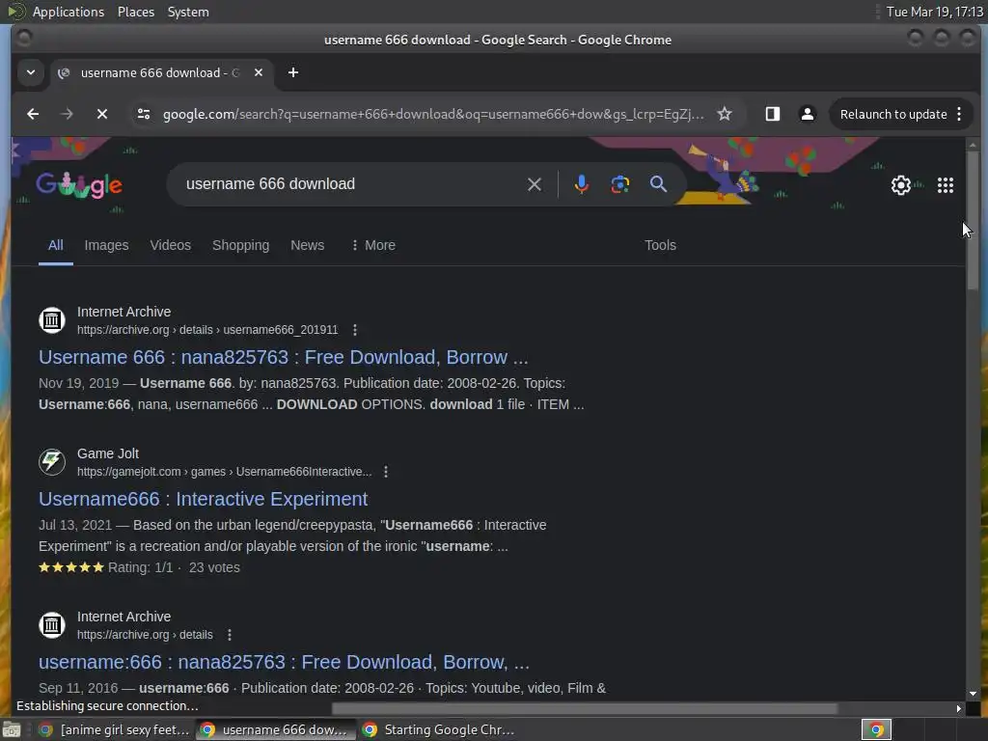Open options for the Game Jolt result

click(x=386, y=471)
